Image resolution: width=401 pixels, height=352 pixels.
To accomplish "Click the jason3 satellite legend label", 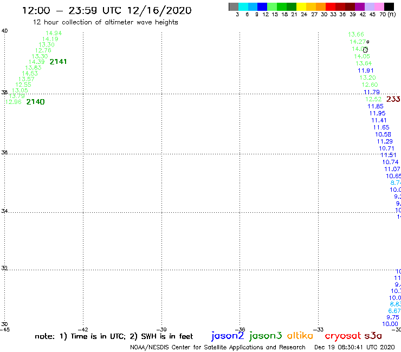I will [x=266, y=336].
